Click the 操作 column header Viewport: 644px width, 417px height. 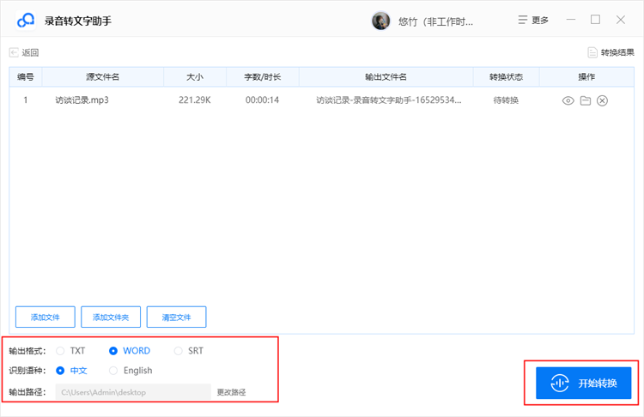586,76
